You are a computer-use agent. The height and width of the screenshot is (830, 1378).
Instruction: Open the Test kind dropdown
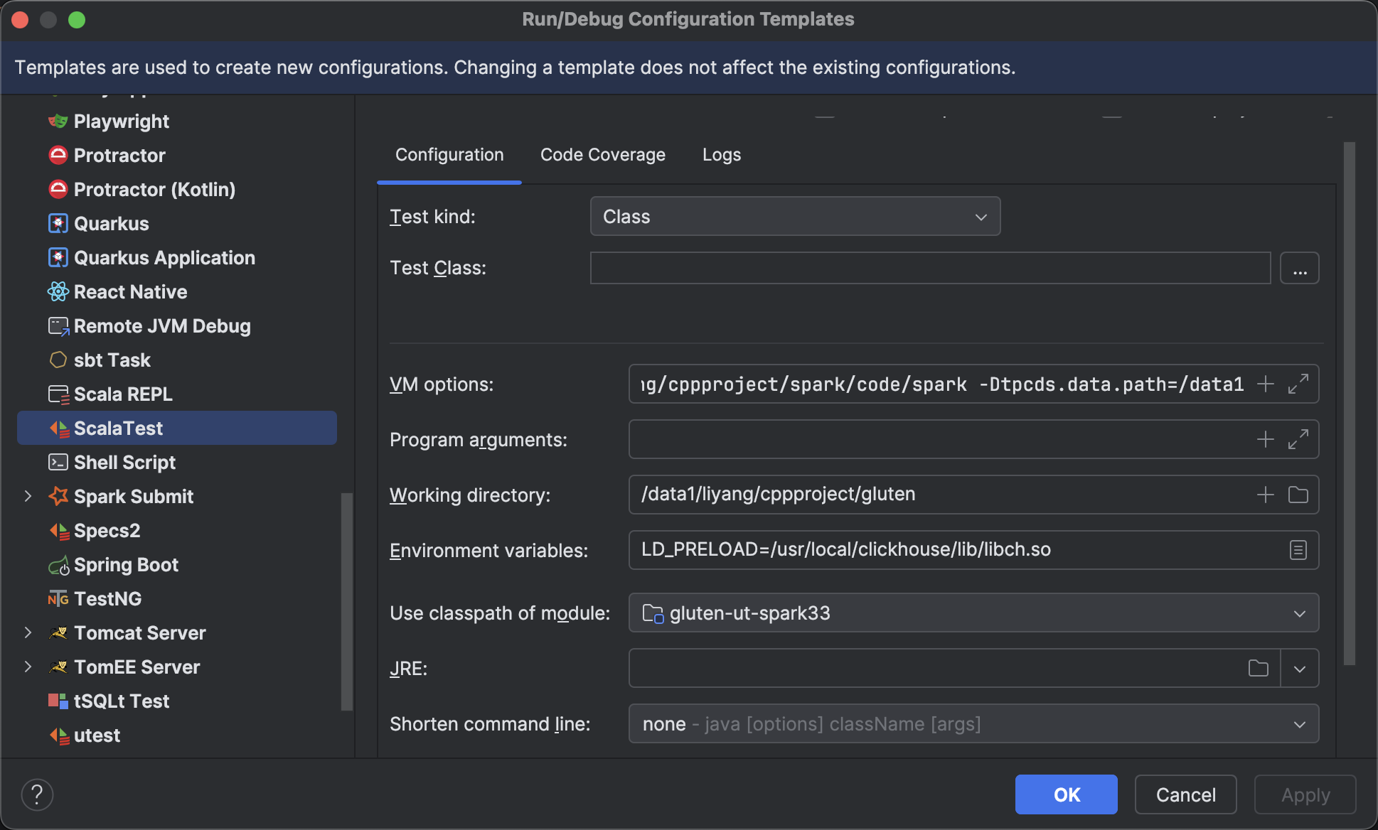(795, 217)
